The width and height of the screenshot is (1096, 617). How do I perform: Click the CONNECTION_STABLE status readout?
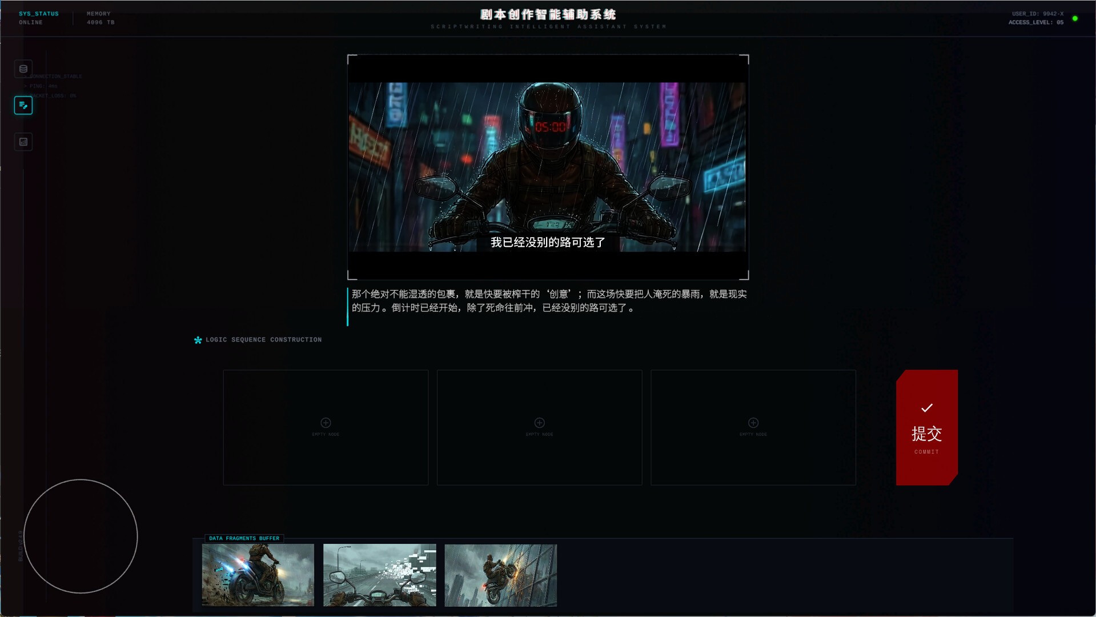tap(54, 76)
